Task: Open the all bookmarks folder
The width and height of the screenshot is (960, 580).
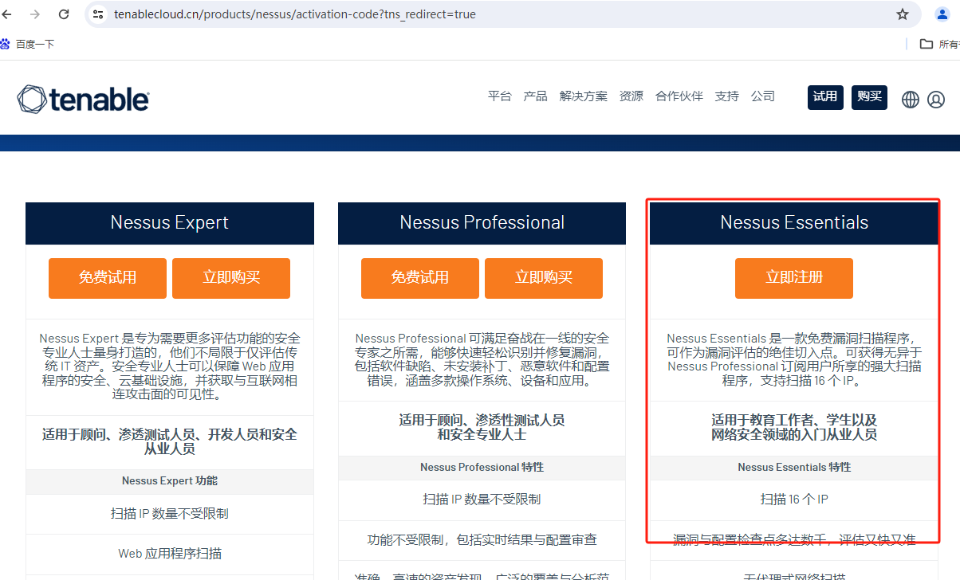Action: (939, 44)
